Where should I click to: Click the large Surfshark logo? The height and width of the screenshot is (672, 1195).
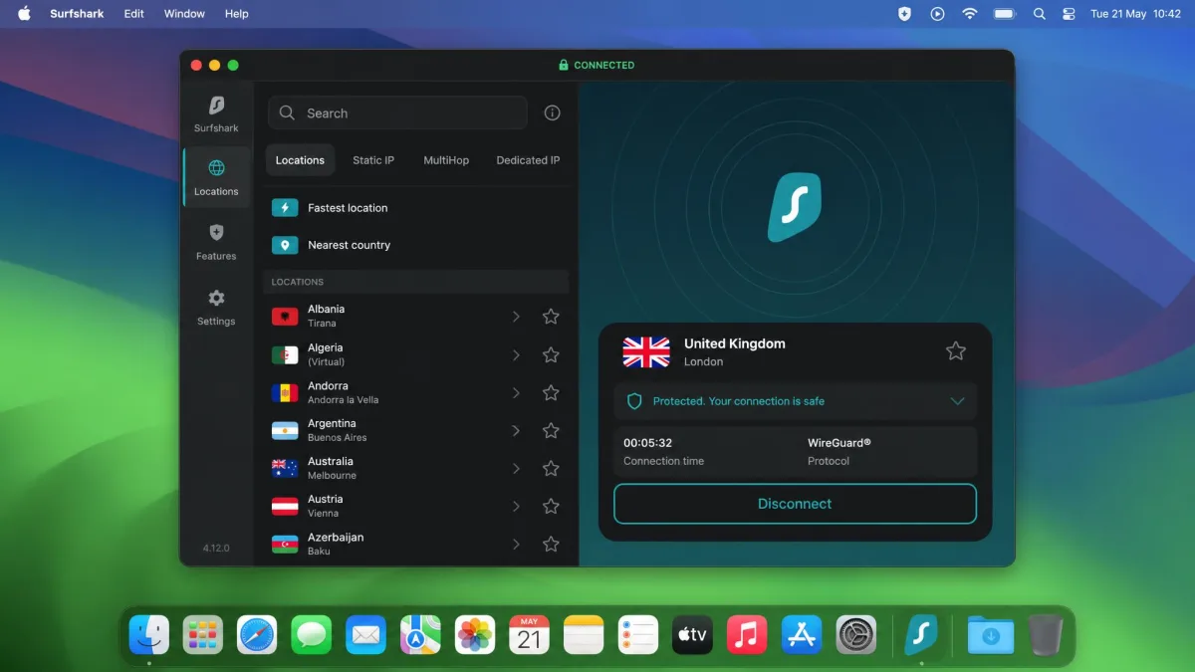coord(795,207)
